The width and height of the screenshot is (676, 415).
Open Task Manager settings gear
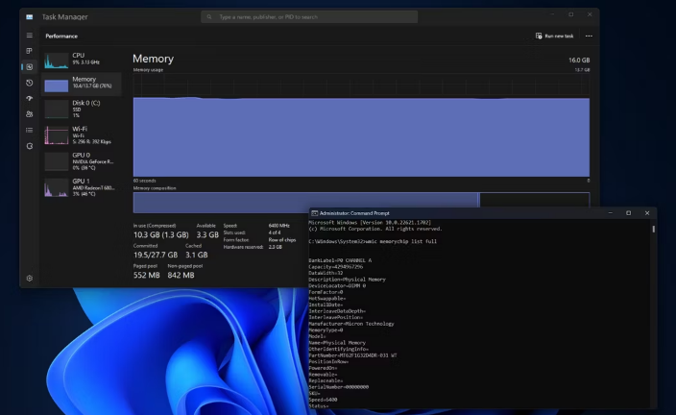[x=30, y=279]
